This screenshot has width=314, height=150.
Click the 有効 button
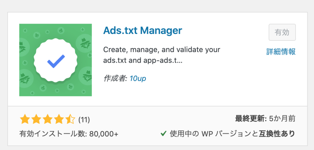pyautogui.click(x=282, y=32)
